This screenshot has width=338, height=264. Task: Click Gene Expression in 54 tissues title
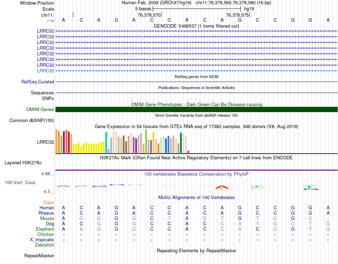196,126
